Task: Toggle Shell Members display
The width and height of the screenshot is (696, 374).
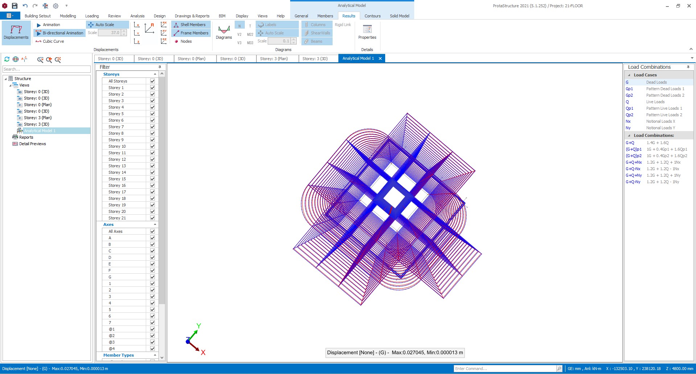Action: 190,25
